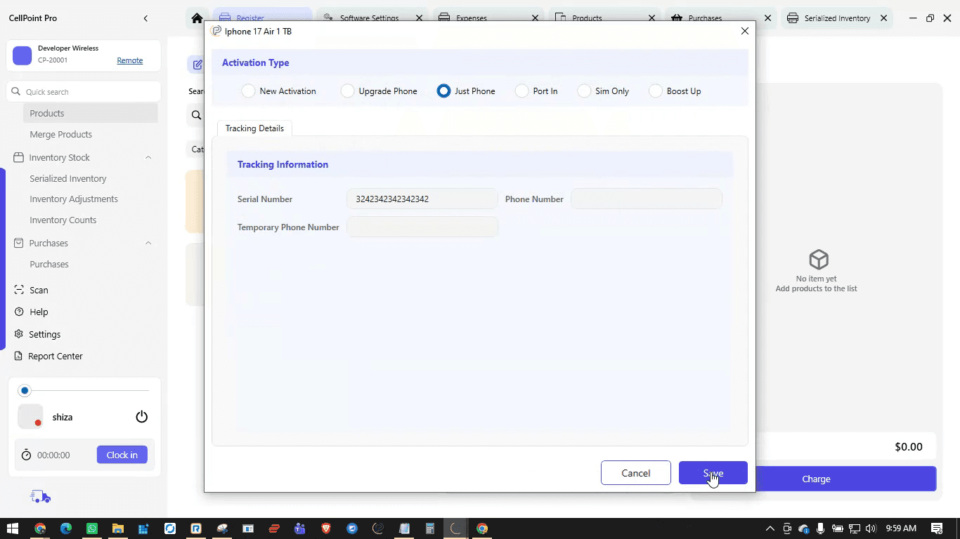
Task: Open Inventory Adjustments in sidebar
Action: [x=74, y=199]
